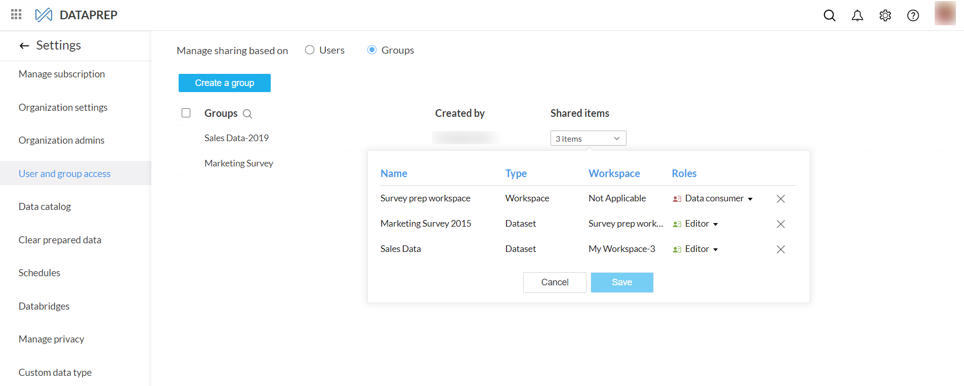Click the back arrow beside Settings
The height and width of the screenshot is (386, 964).
click(24, 46)
